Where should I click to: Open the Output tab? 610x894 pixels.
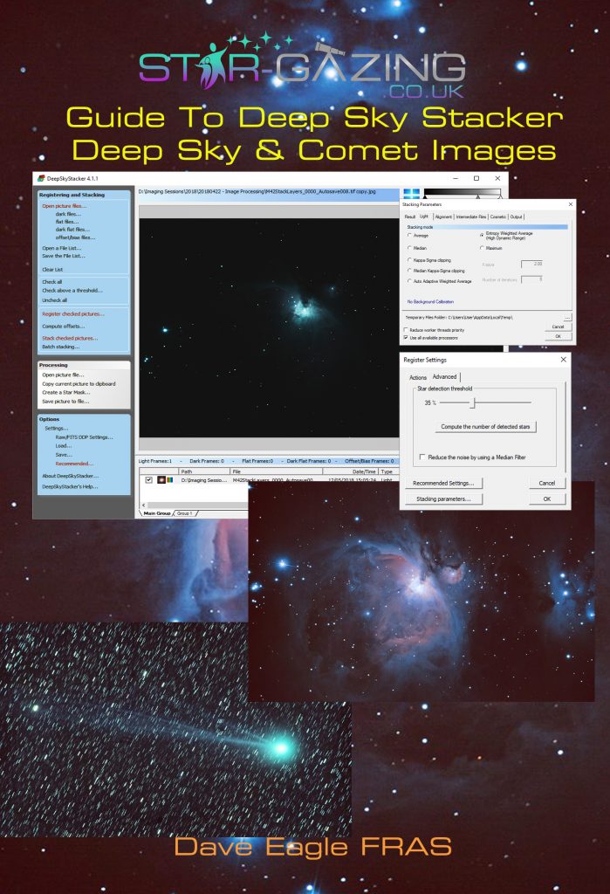click(516, 217)
